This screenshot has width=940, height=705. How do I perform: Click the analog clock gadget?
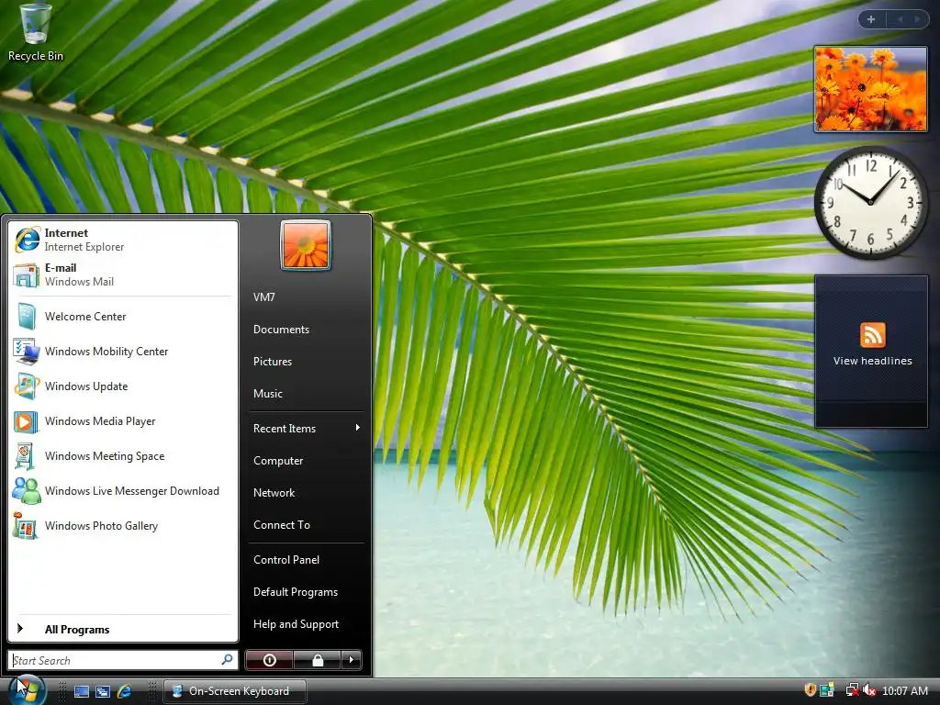click(870, 203)
